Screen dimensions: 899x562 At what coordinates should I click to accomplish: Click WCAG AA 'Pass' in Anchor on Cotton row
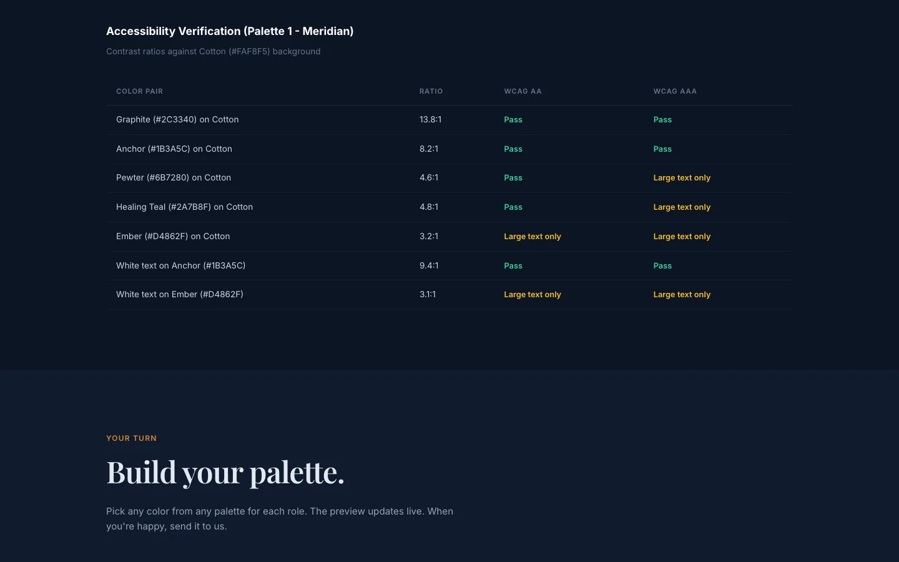pyautogui.click(x=513, y=149)
